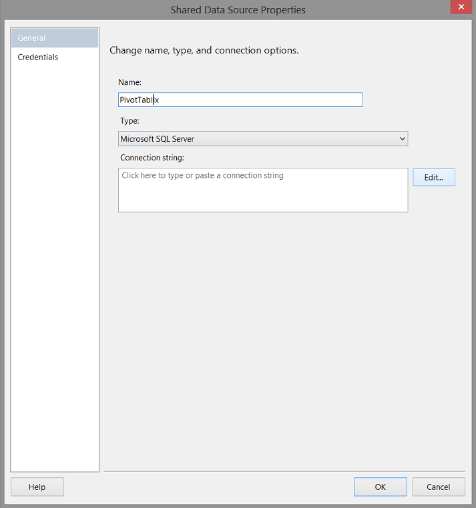Click the connection string placeholder text
Viewport: 476px width, 508px height.
[x=202, y=176]
